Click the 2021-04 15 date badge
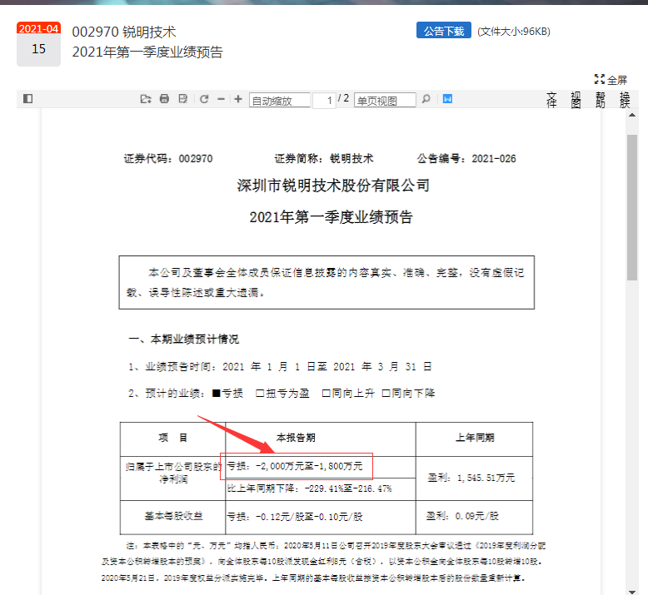The image size is (648, 595). [39, 44]
